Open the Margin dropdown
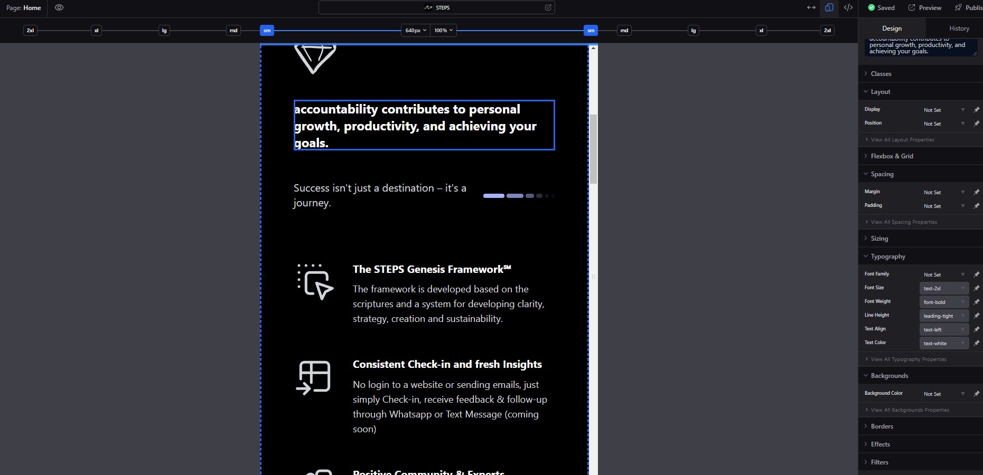983x475 pixels. (944, 192)
